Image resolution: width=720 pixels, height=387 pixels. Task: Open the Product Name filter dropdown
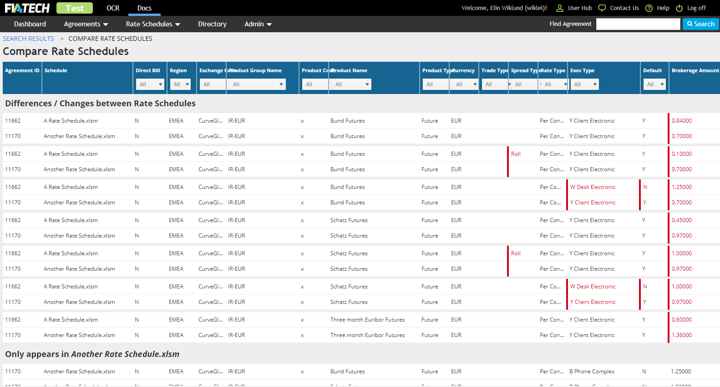351,84
